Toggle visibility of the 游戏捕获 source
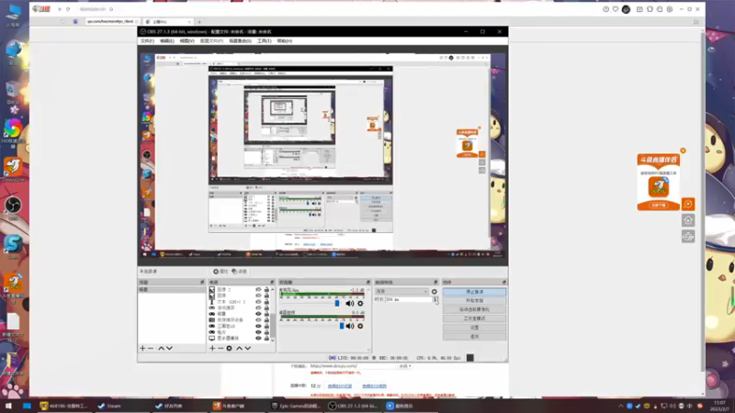 point(258,308)
